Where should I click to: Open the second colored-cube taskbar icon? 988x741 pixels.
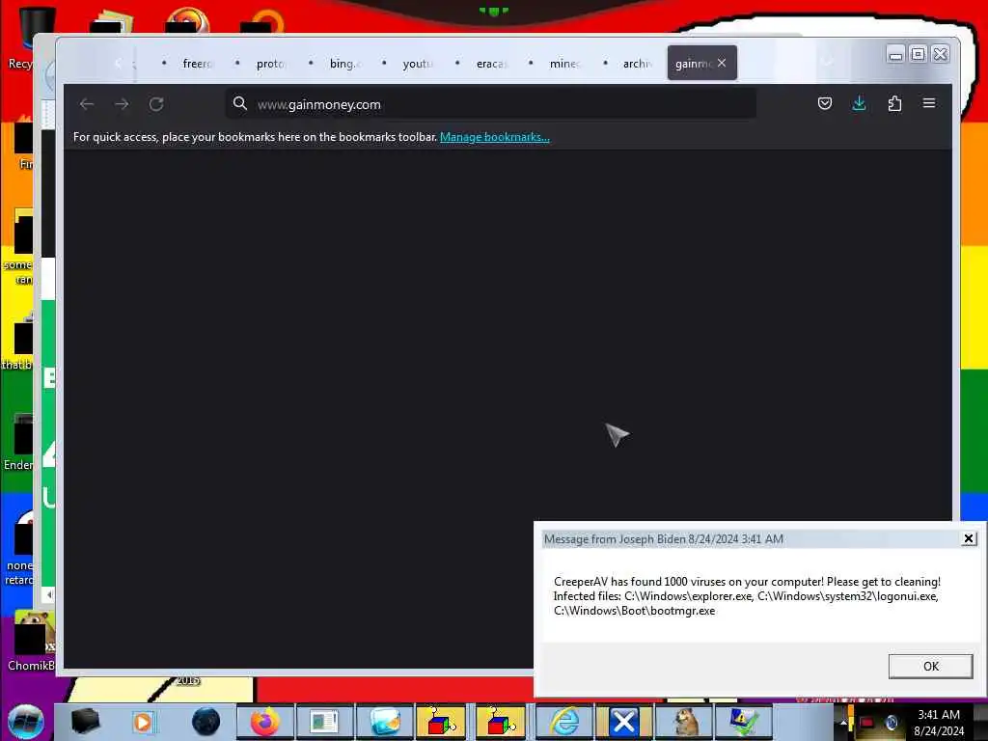501,722
